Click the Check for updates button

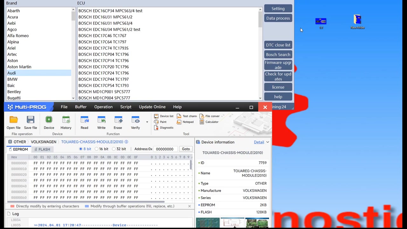tap(278, 76)
